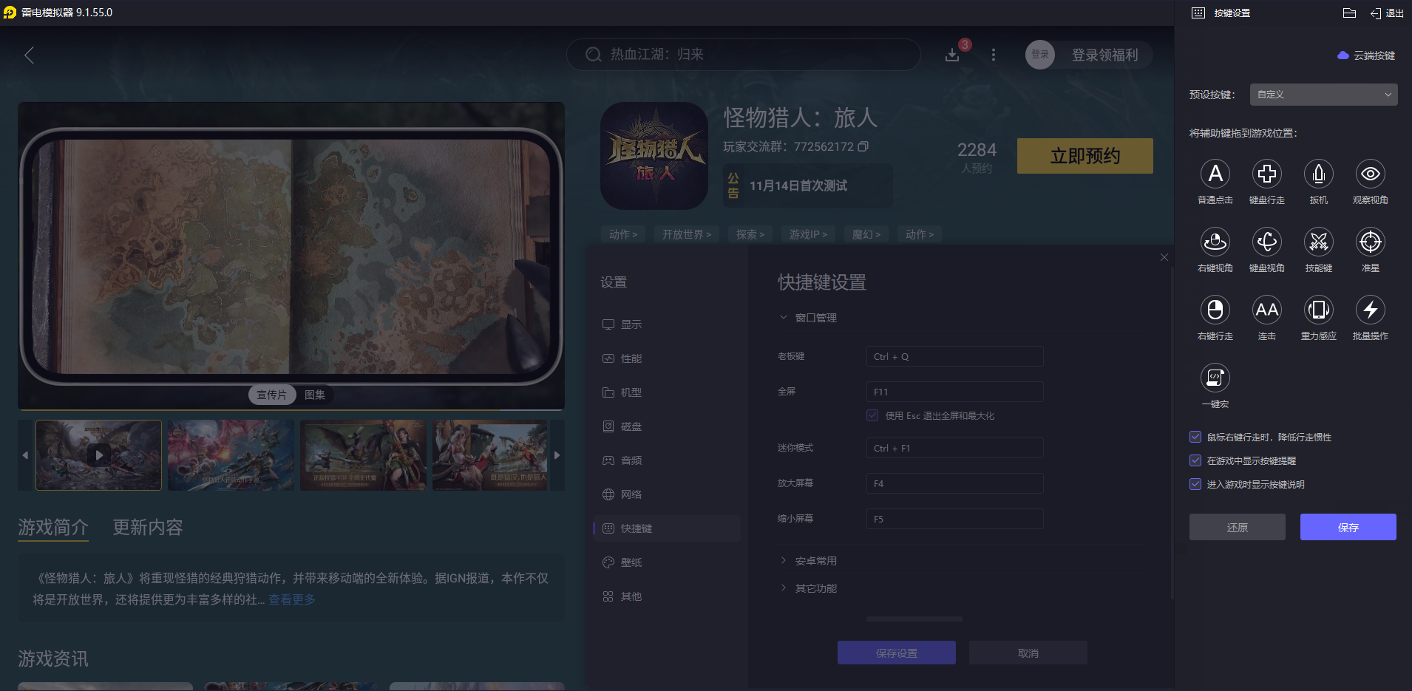1412x691 pixels.
Task: Select the 观察视角 (observe view) tool
Action: pos(1369,174)
